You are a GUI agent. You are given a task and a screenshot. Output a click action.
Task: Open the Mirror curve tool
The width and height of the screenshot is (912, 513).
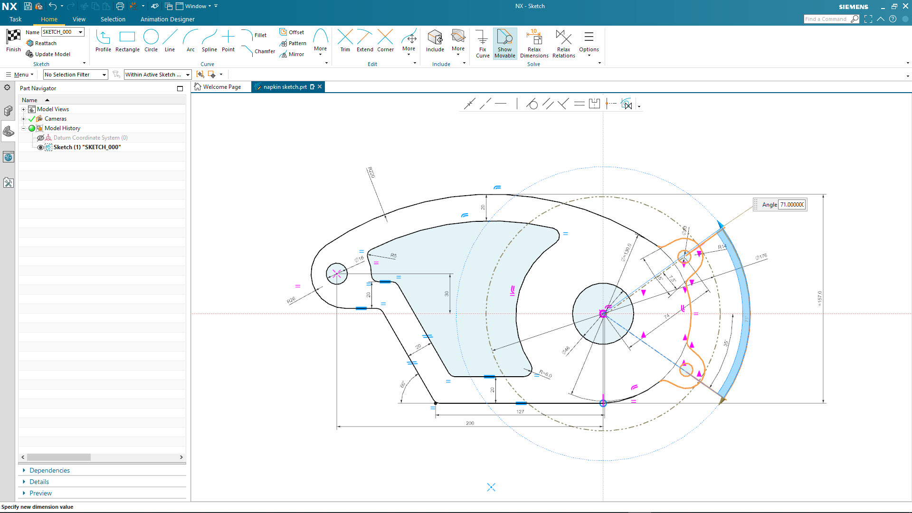tap(293, 54)
